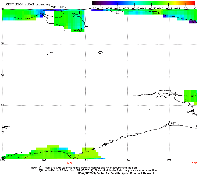The width and height of the screenshot is (199, 175).
Task: Click the small purple data cell at the top right
Action: coord(192,22)
